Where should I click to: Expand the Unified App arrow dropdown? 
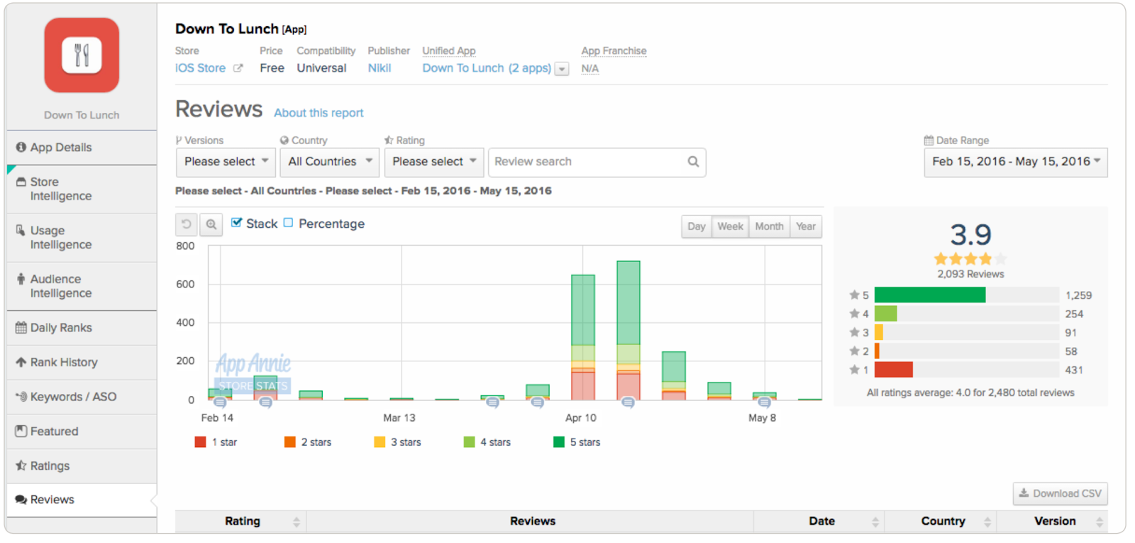(x=562, y=69)
